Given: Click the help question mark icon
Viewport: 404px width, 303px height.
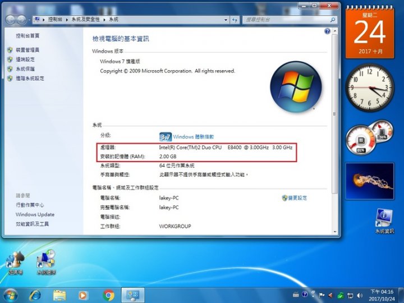Looking at the screenshot, I should click(327, 31).
